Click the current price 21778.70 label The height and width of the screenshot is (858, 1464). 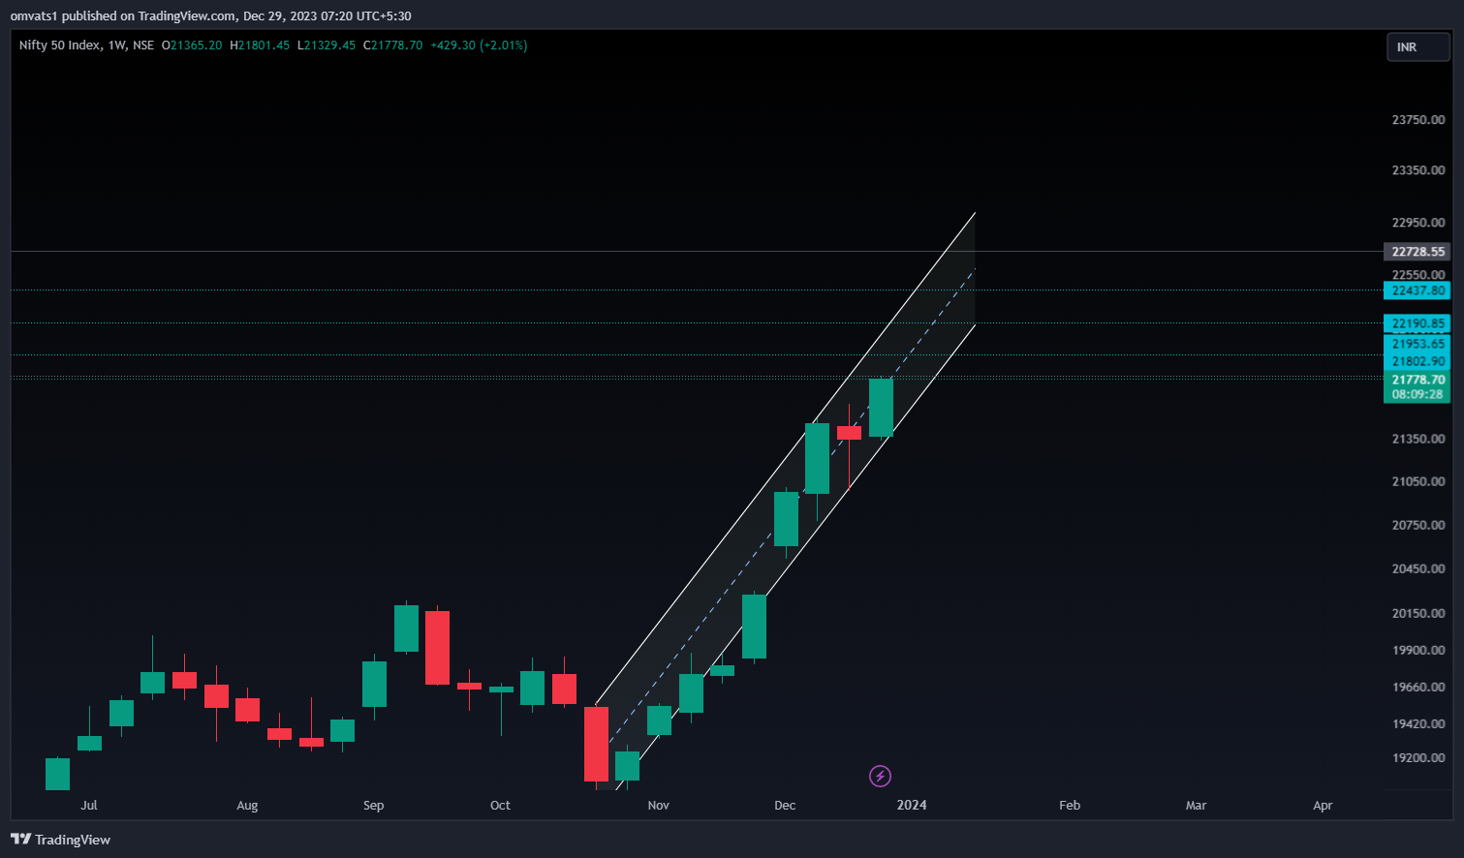click(x=1417, y=380)
